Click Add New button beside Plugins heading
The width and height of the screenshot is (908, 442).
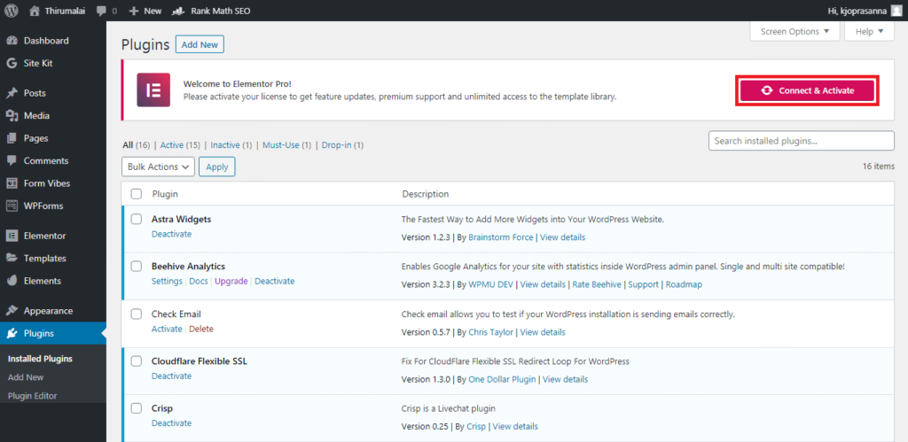click(x=200, y=44)
